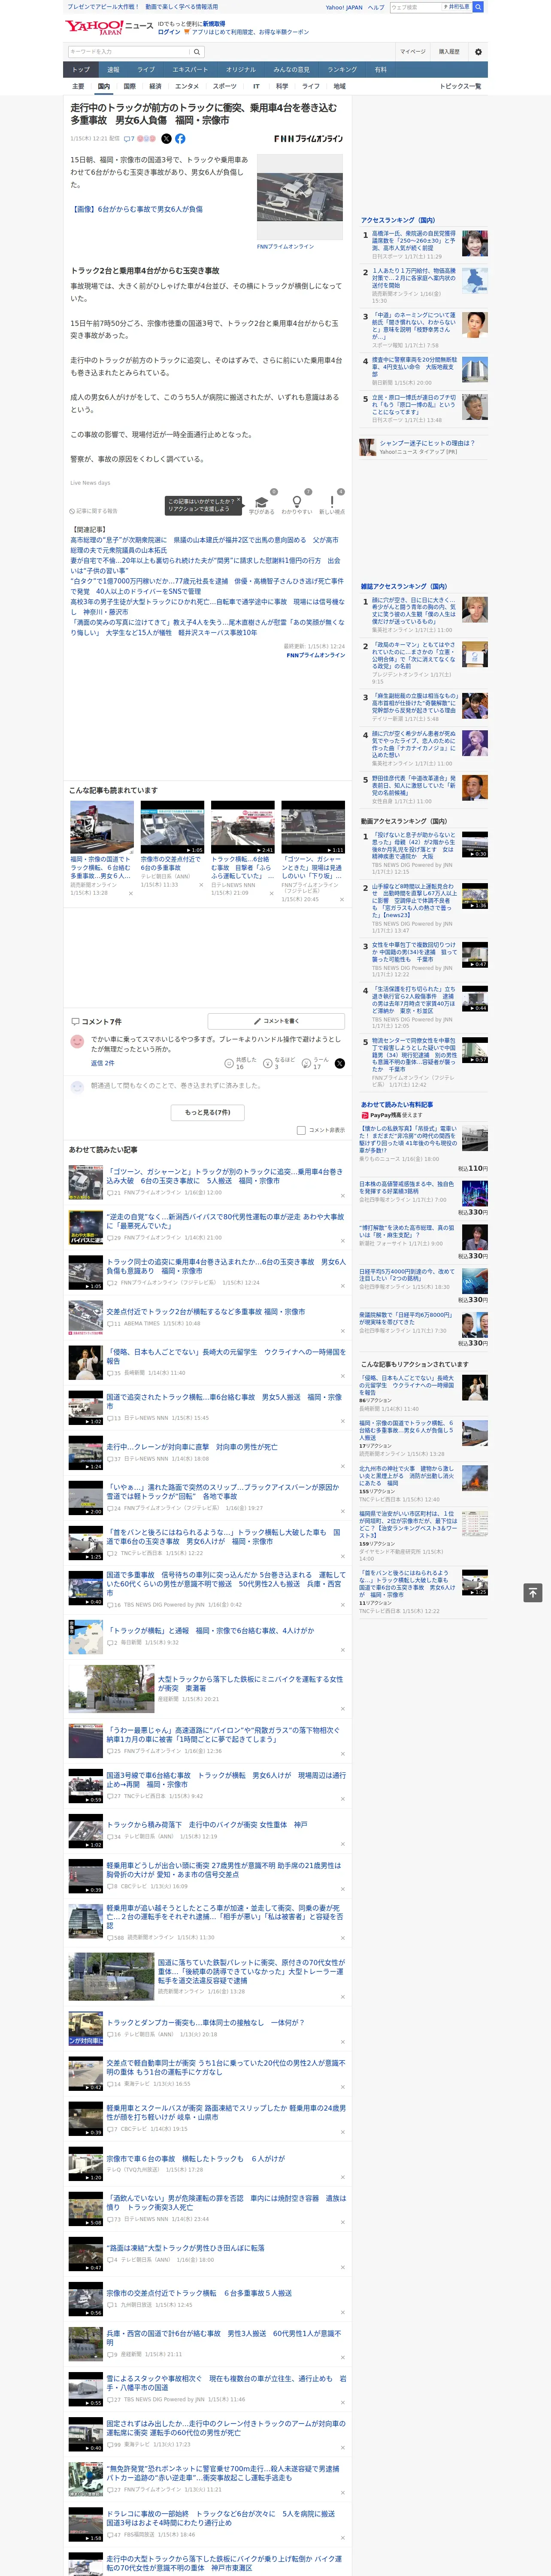The width and height of the screenshot is (551, 2576).
Task: Open トピックス一覧 link
Action: (x=460, y=86)
